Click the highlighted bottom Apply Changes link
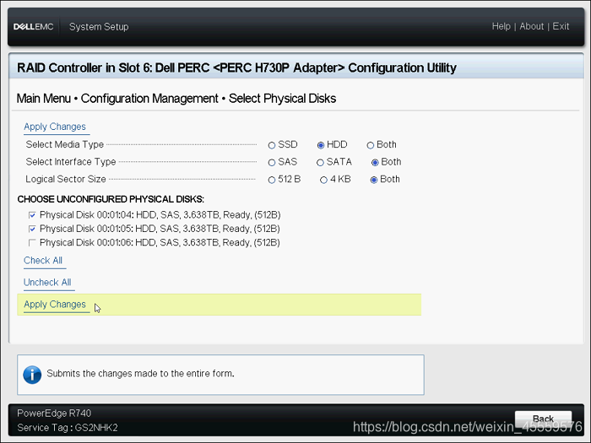This screenshot has height=443, width=591. [55, 305]
